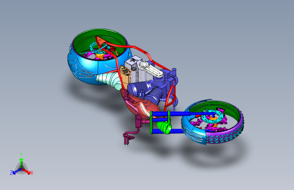Select the gray box atop the engine
294x190 pixels.
[x=133, y=63]
